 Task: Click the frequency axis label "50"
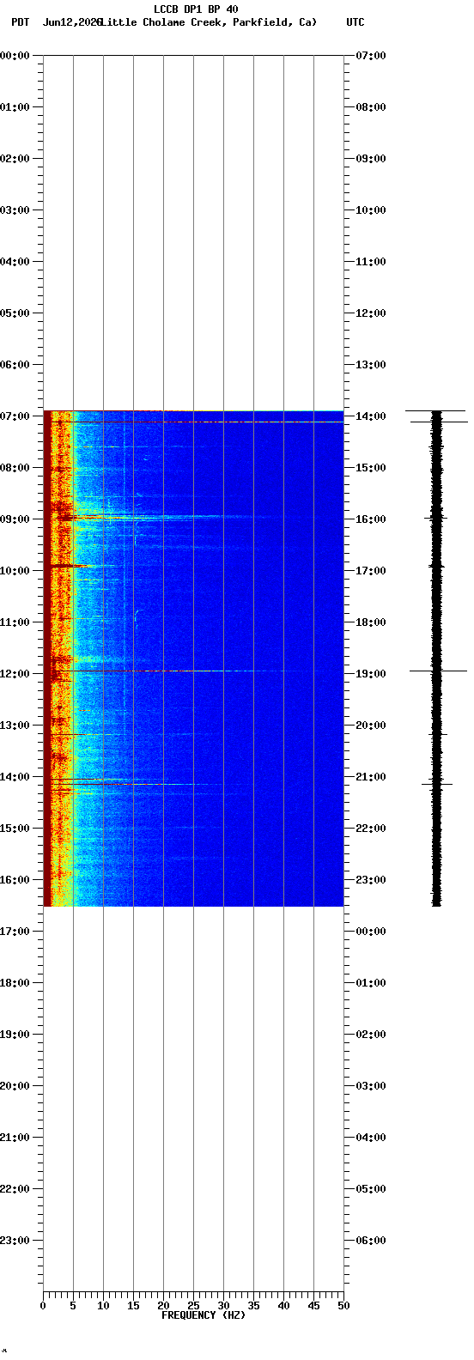click(x=343, y=1306)
